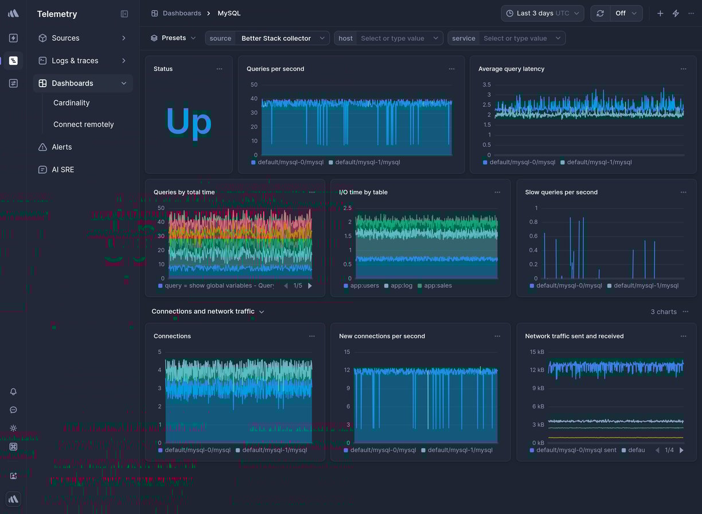
Task: Click the blue color swatch beside default/mysql-0/mysql
Action: pos(252,162)
